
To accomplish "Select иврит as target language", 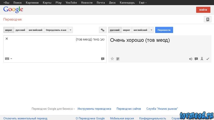I will (x=126, y=30).
